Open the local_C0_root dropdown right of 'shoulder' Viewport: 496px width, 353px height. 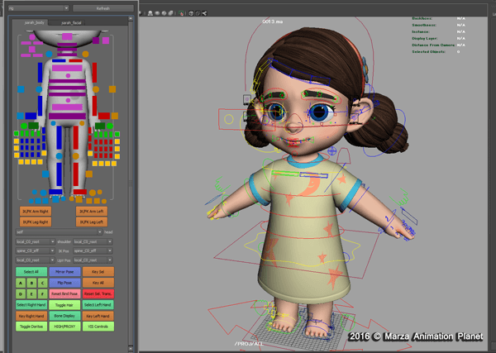coord(93,241)
